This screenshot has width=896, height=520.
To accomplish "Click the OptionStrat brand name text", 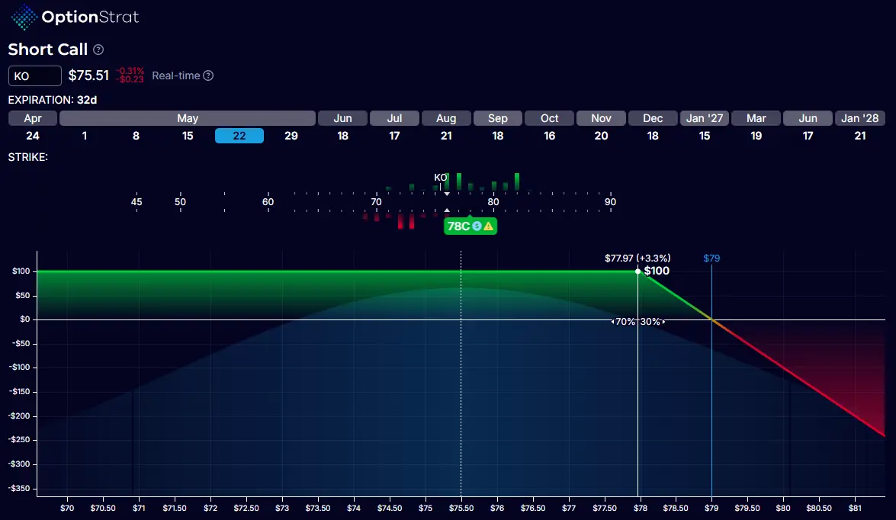I will click(91, 17).
